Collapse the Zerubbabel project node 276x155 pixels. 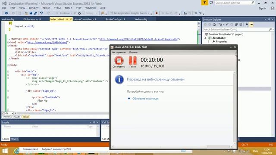pyautogui.click(x=205, y=38)
